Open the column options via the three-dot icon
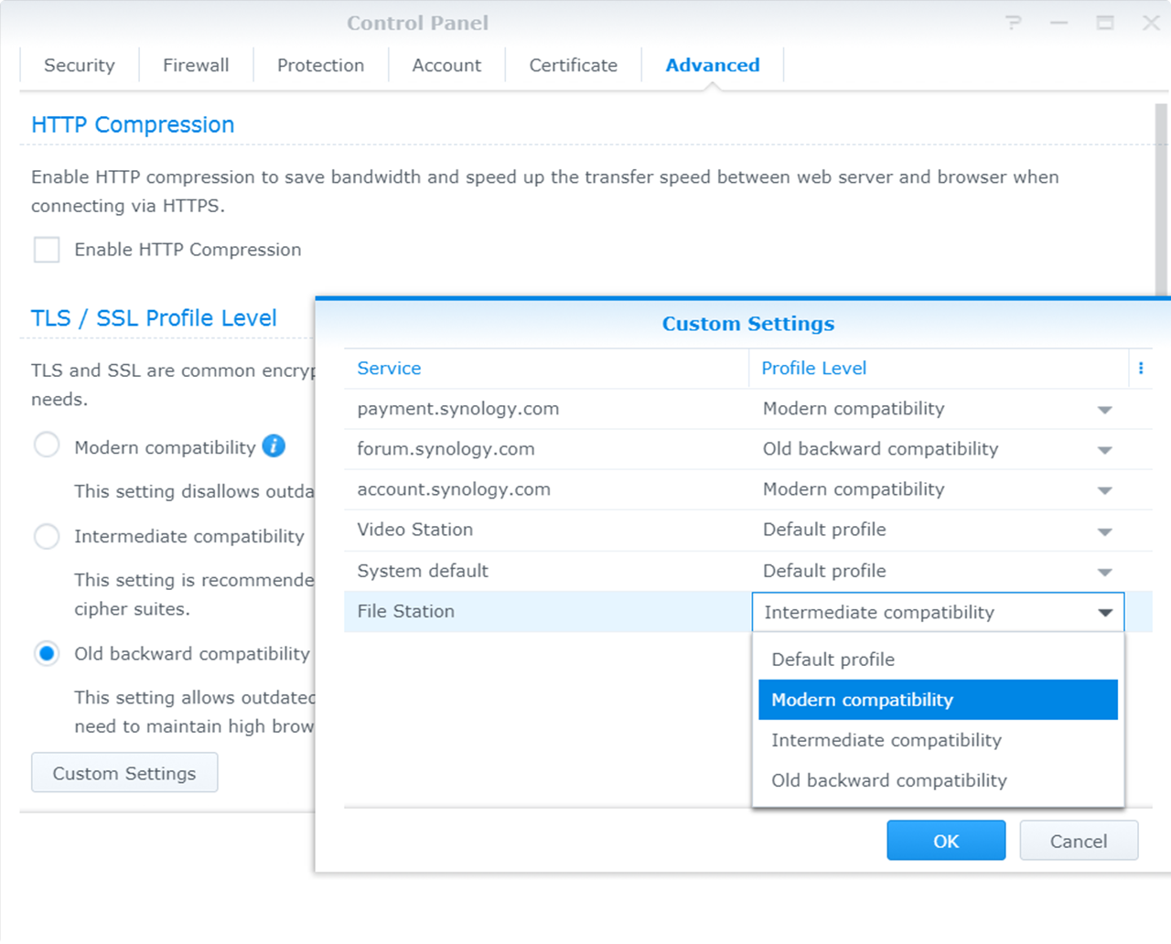The width and height of the screenshot is (1171, 944). point(1140,368)
